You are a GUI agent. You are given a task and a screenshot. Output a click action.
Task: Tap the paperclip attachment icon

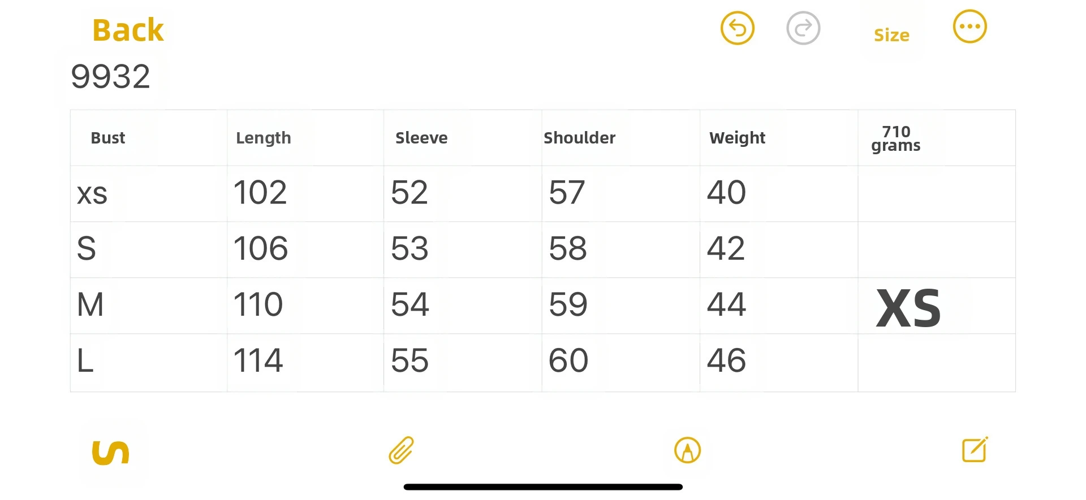coord(402,450)
